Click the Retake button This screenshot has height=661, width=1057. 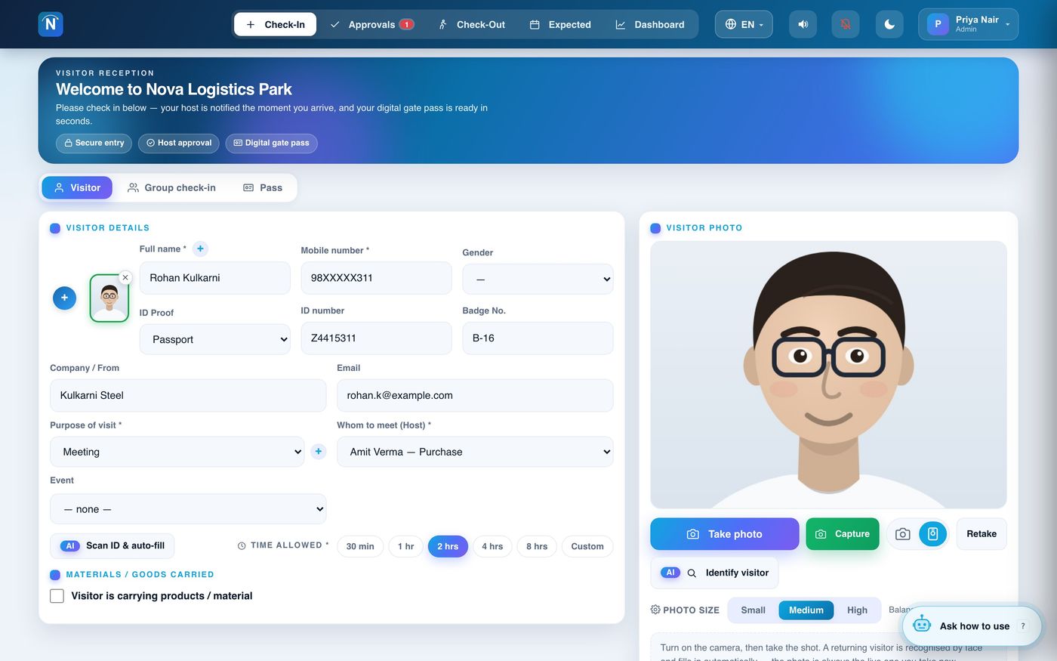[981, 534]
